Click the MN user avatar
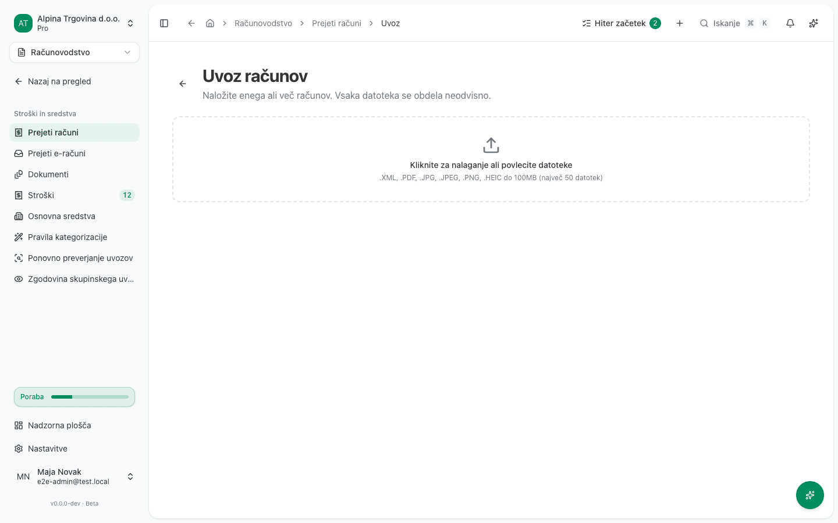838x523 pixels. pyautogui.click(x=23, y=477)
